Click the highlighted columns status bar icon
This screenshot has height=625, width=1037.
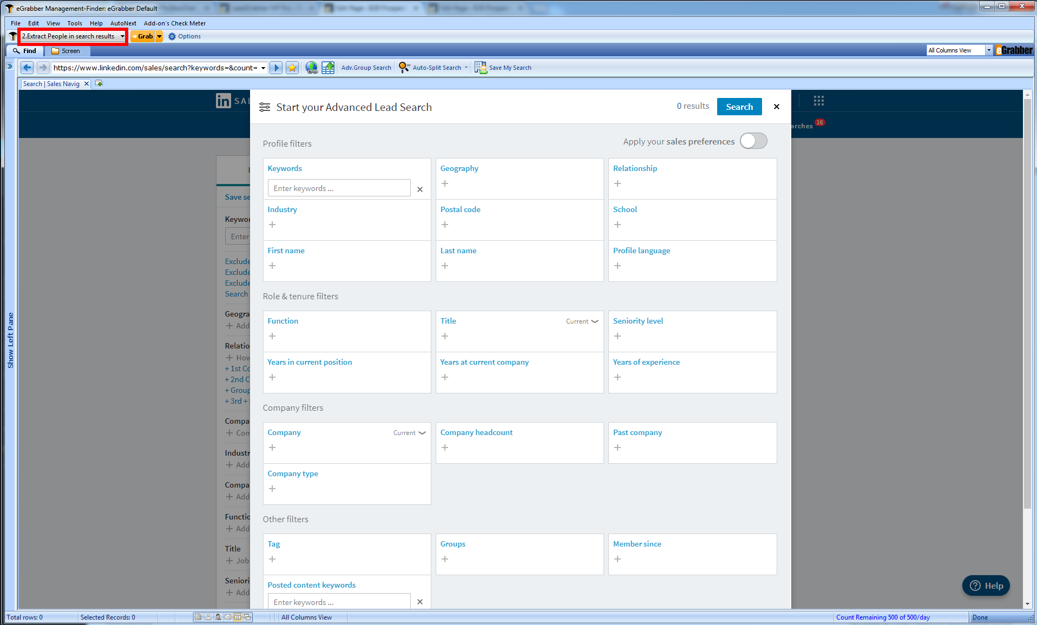(x=238, y=617)
